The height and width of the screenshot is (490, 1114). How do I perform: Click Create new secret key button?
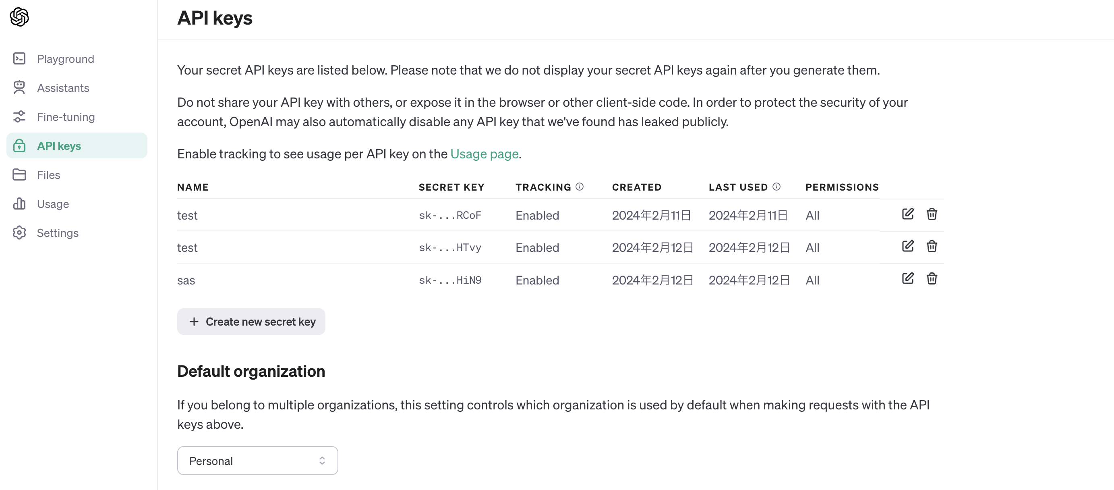coord(251,322)
